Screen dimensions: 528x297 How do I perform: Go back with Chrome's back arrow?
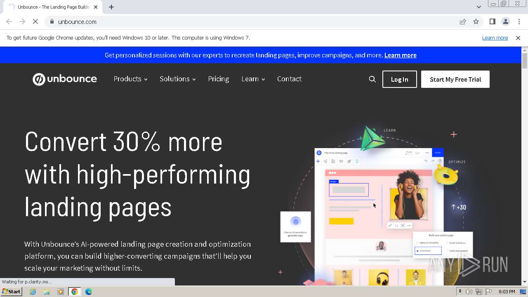[x=9, y=21]
